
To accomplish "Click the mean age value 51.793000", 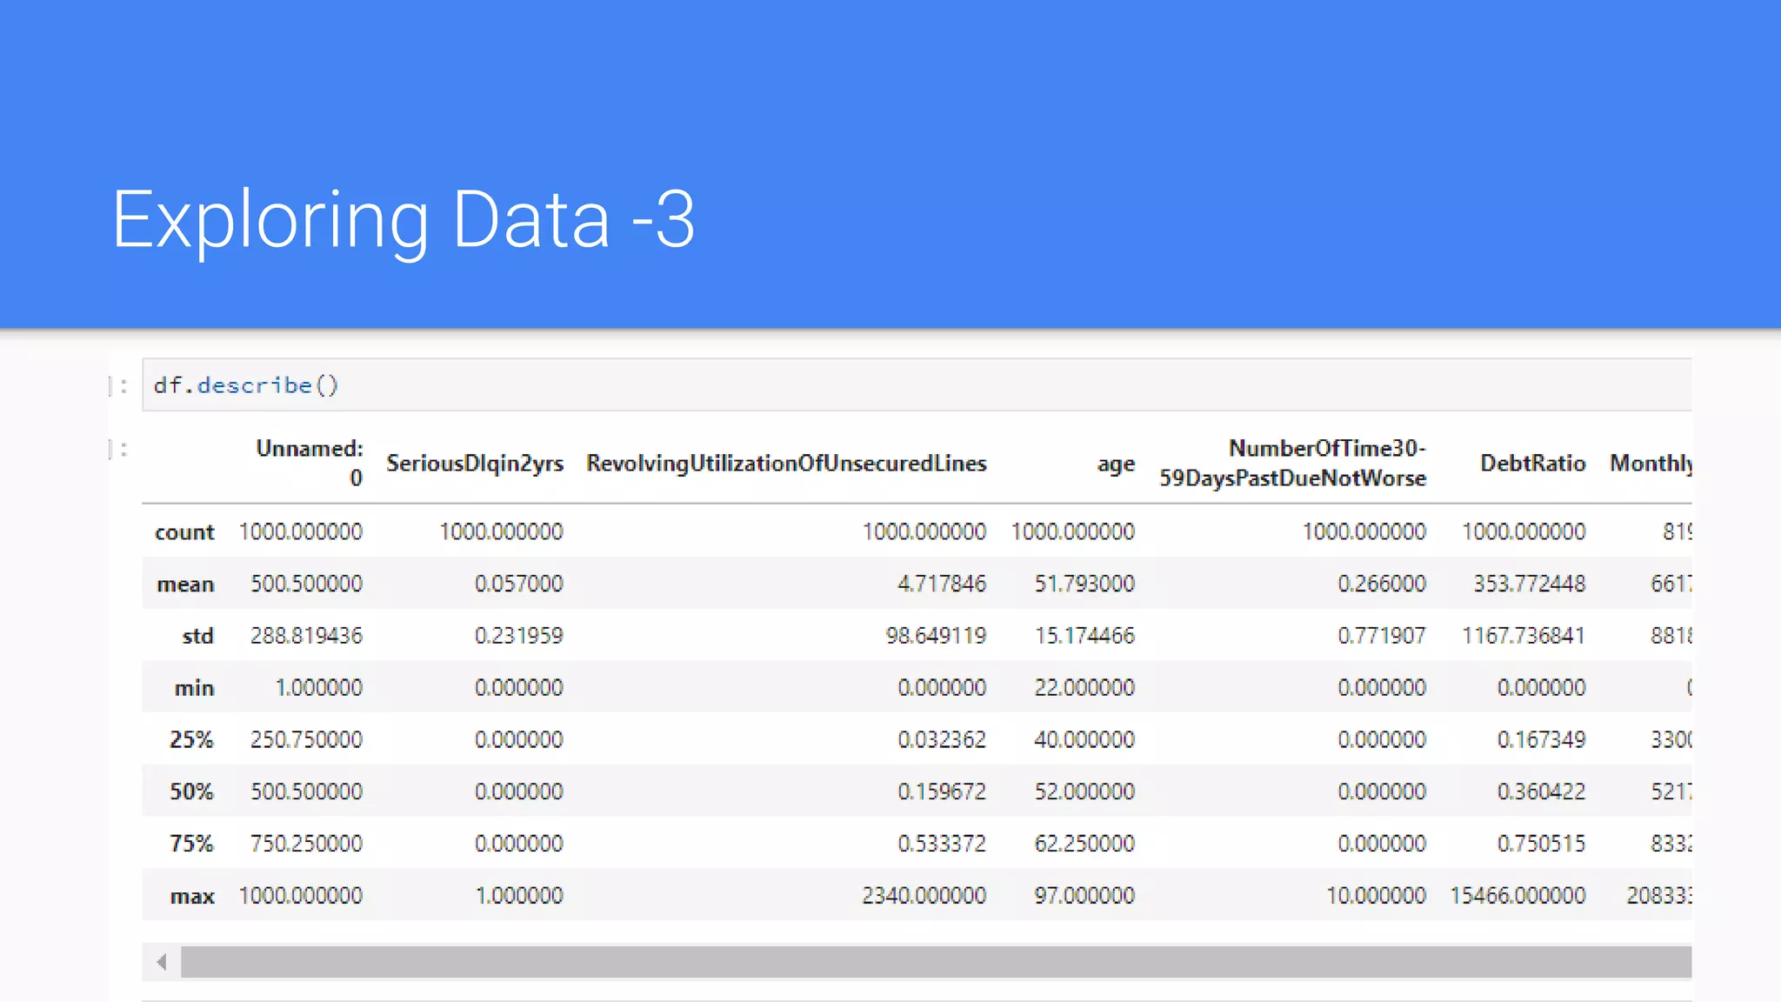I will 1084,584.
